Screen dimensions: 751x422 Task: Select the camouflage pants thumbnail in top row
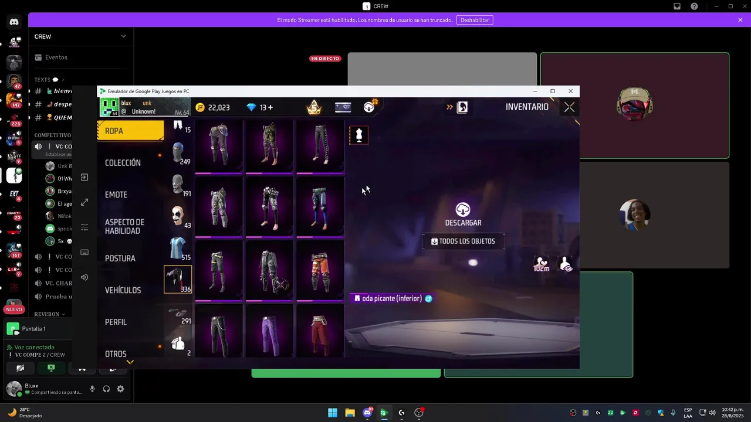(x=269, y=147)
